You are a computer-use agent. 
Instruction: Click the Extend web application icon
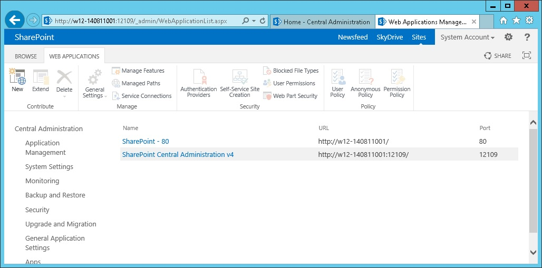tap(41, 78)
